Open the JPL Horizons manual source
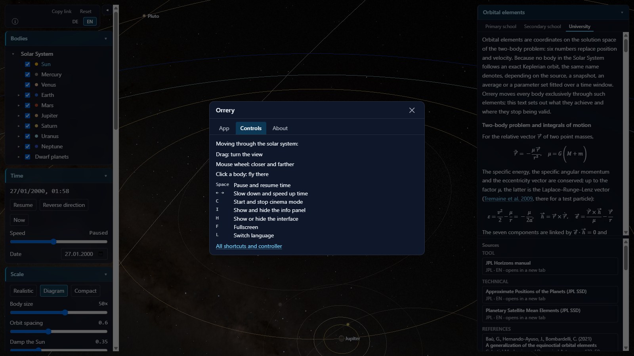Screen dimensions: 634x356 pos(550,266)
